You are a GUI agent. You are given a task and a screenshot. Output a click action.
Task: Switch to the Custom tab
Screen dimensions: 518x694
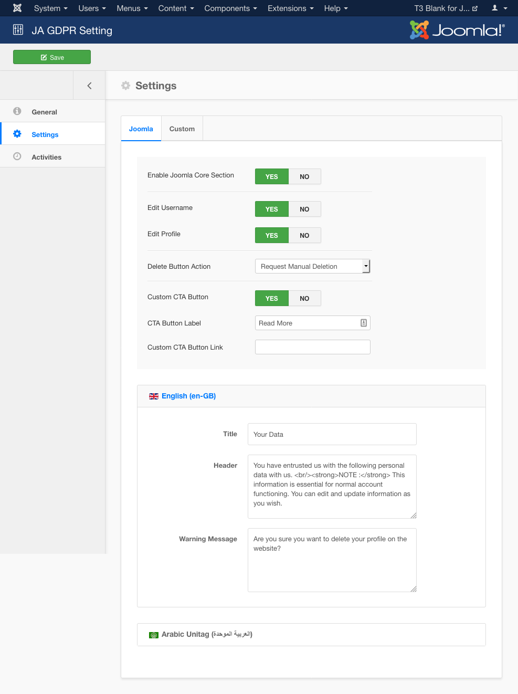click(x=182, y=128)
